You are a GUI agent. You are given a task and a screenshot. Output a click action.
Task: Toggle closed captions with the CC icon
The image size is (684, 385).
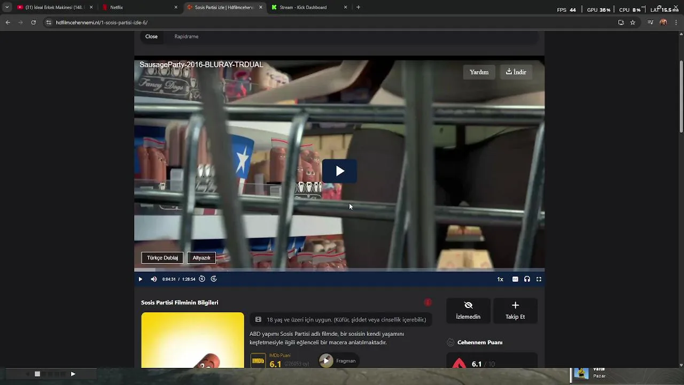[515, 279]
